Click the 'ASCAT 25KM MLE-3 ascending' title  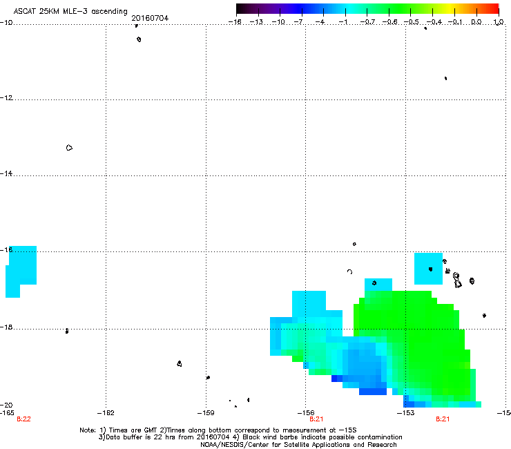[x=70, y=11]
